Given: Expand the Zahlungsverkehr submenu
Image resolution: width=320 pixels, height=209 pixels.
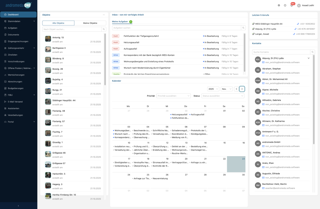Looking at the screenshot, I should pyautogui.click(x=18, y=48).
